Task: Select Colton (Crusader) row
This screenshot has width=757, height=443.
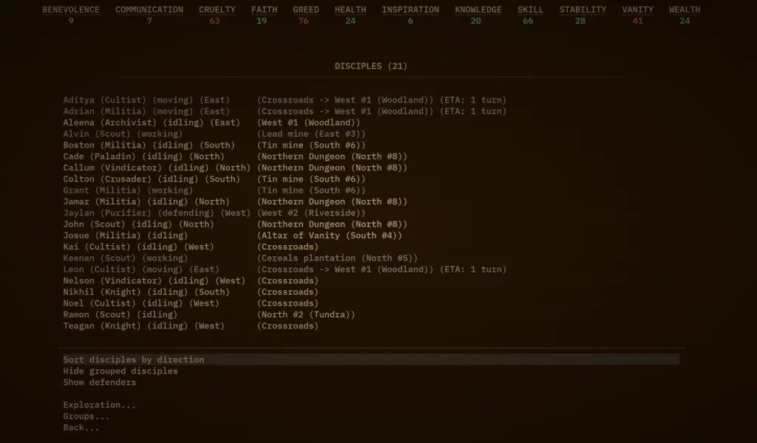Action: [214, 179]
